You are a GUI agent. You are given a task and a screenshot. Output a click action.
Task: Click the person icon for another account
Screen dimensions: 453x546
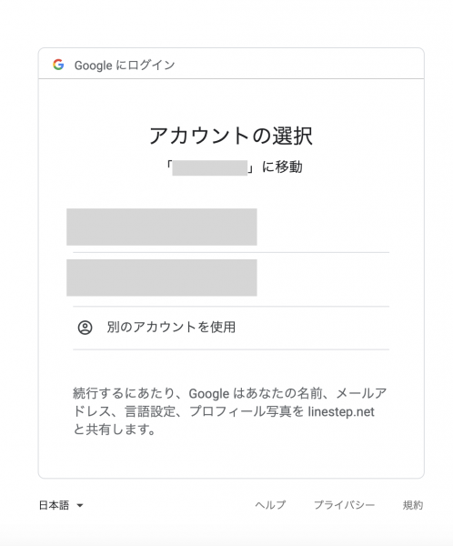click(x=85, y=328)
